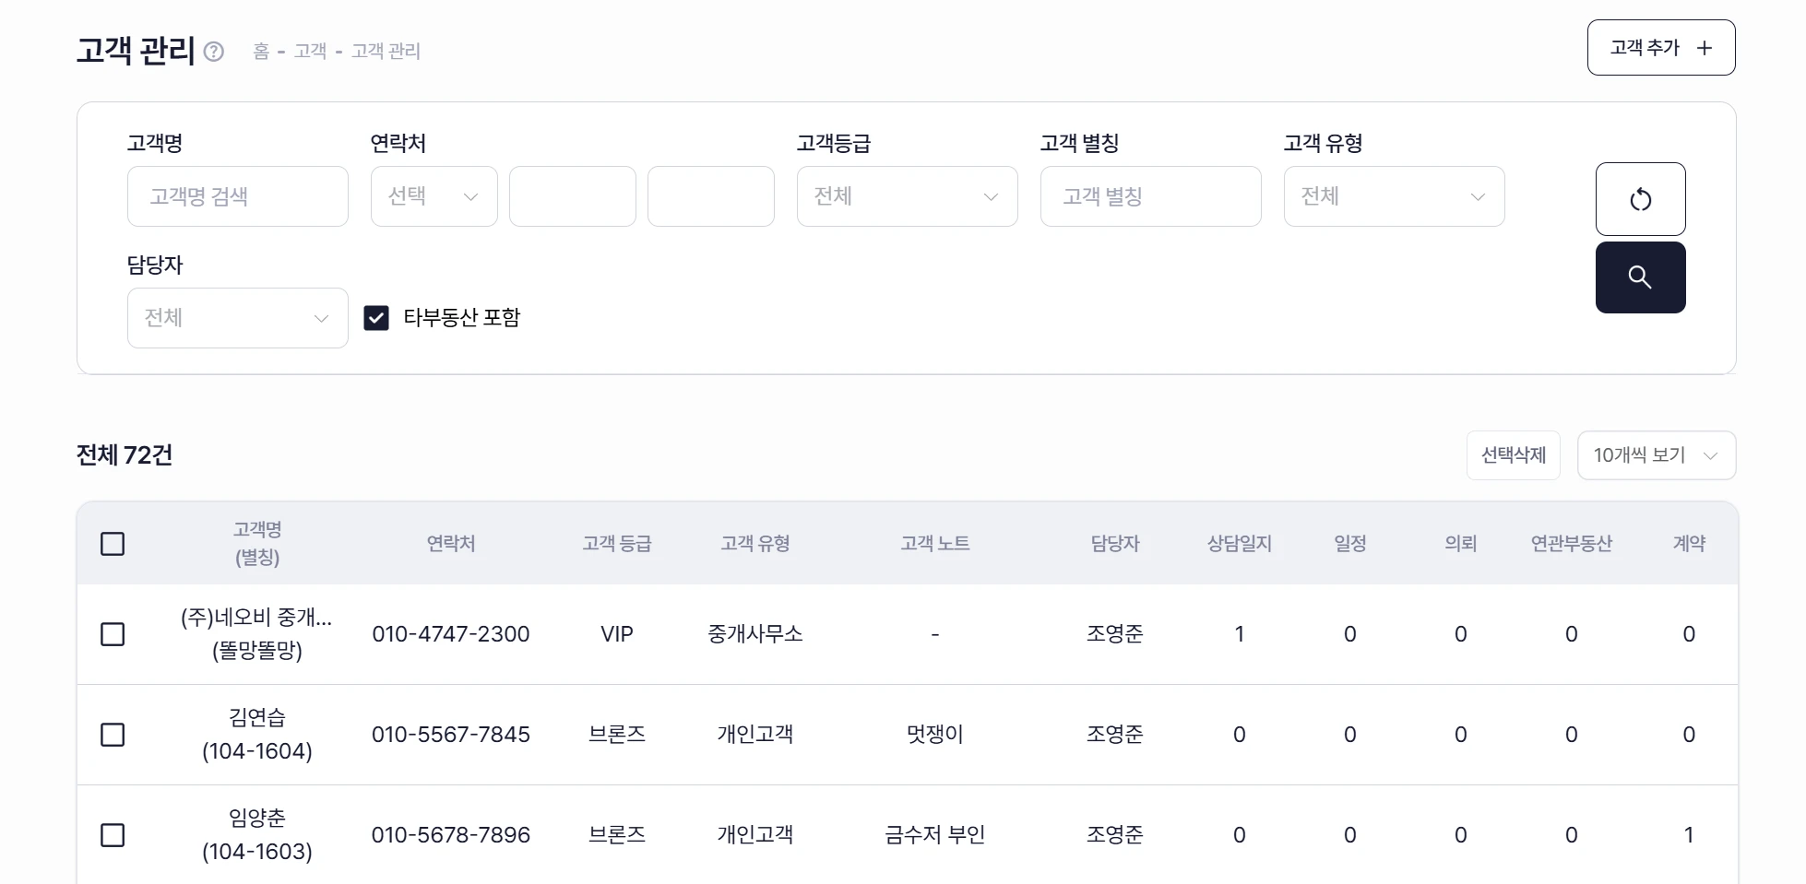Open the 10개씩 보기 page size dropdown
1806x884 pixels.
(x=1656, y=455)
